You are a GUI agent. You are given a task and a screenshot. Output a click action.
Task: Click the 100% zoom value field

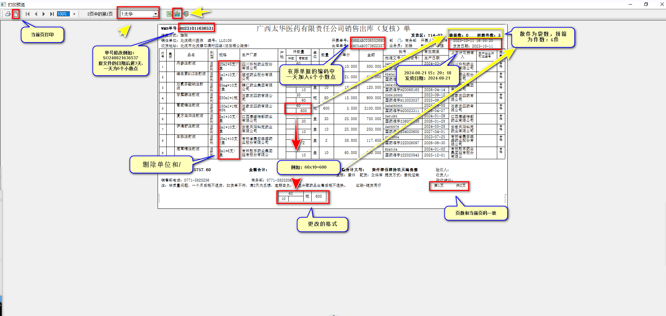[64, 14]
